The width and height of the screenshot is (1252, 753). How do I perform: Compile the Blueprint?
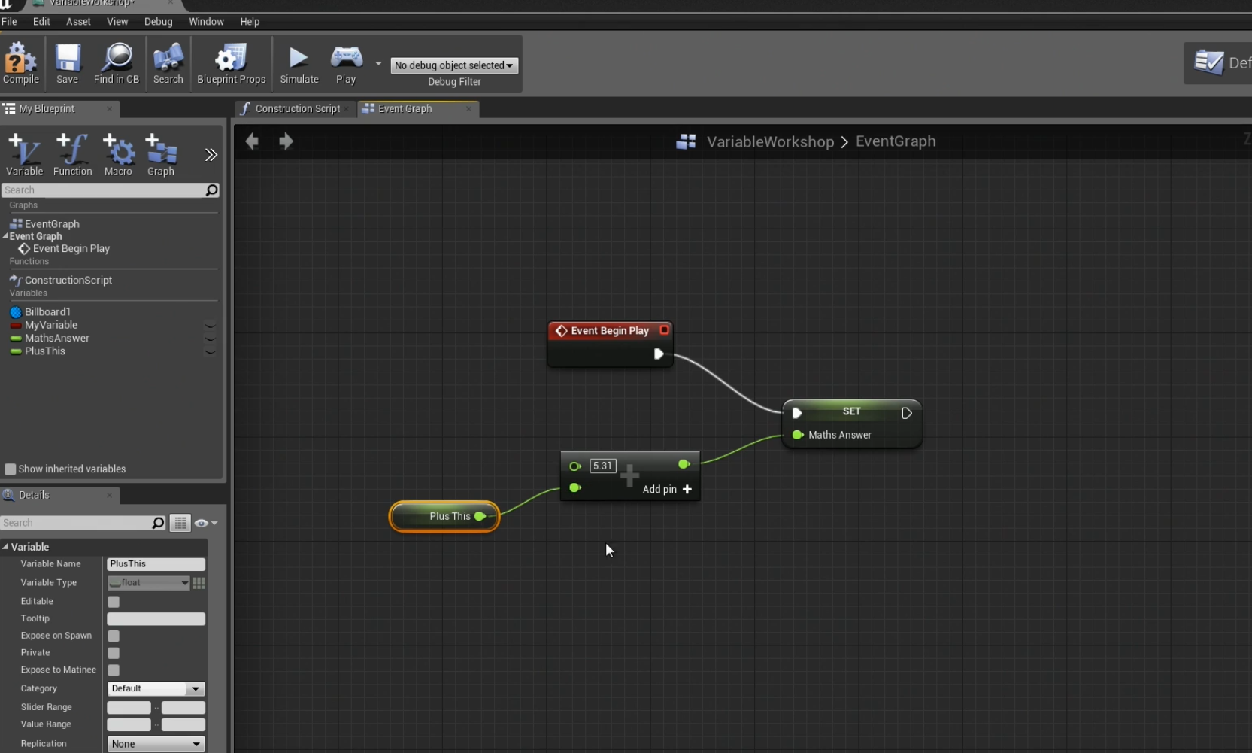[x=20, y=64]
